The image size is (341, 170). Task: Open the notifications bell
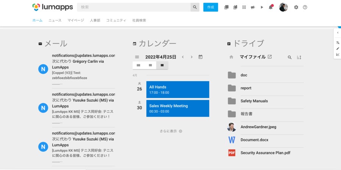click(x=271, y=7)
